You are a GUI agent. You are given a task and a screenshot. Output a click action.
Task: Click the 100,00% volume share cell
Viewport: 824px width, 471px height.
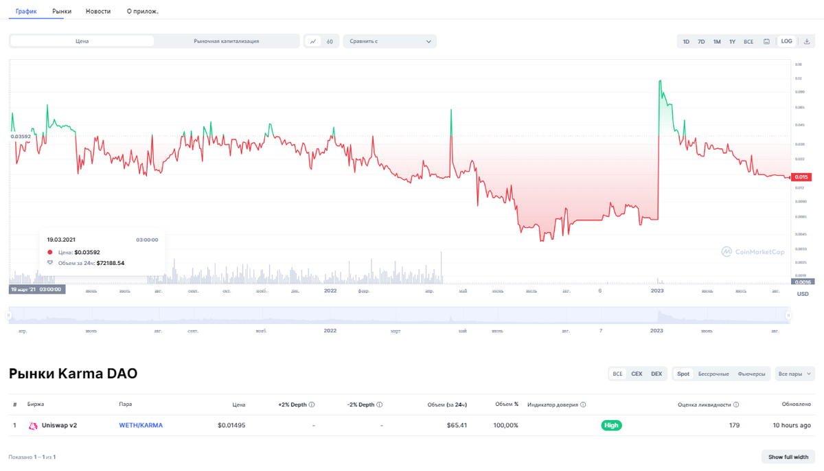pos(505,426)
